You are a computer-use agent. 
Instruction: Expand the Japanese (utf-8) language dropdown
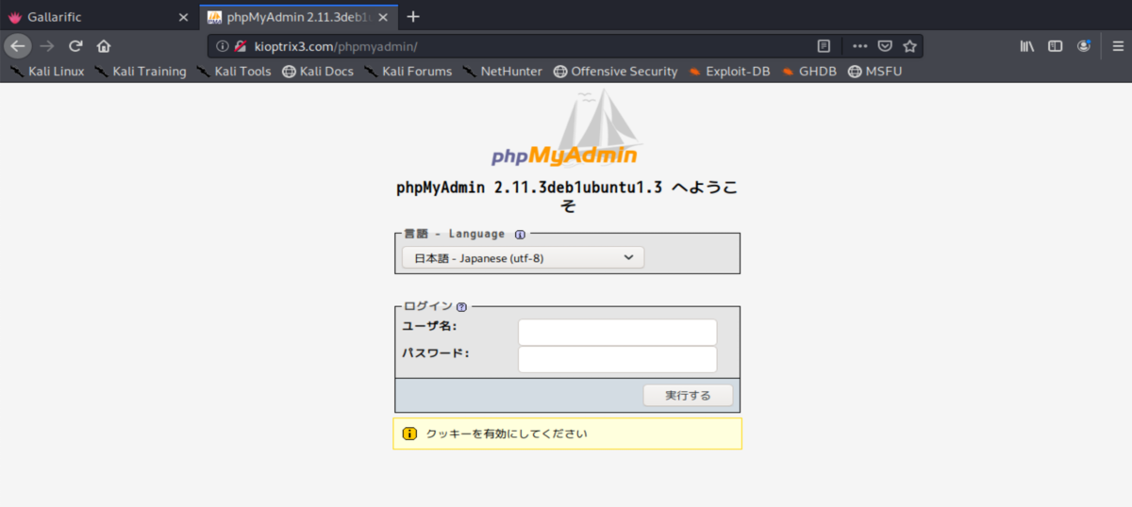coord(523,257)
